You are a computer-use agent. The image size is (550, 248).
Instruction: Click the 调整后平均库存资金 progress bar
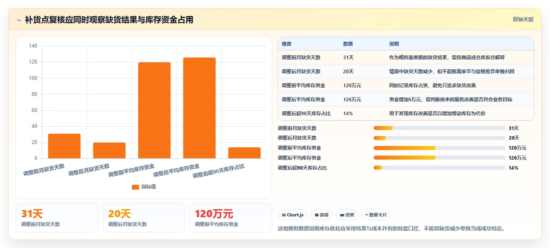(x=439, y=158)
